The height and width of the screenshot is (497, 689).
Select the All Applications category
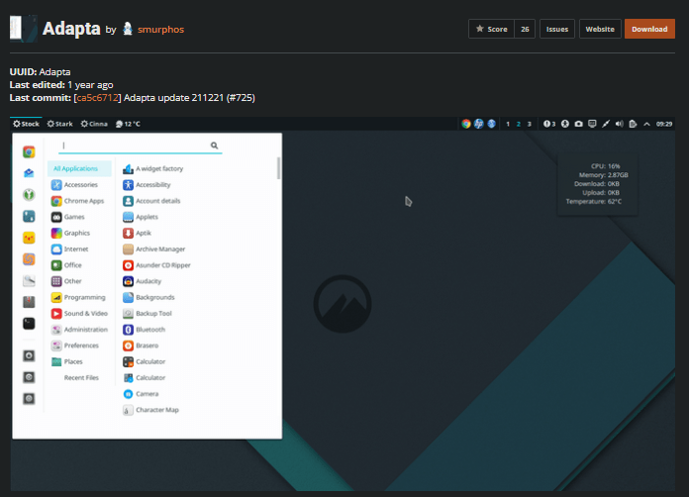(79, 168)
